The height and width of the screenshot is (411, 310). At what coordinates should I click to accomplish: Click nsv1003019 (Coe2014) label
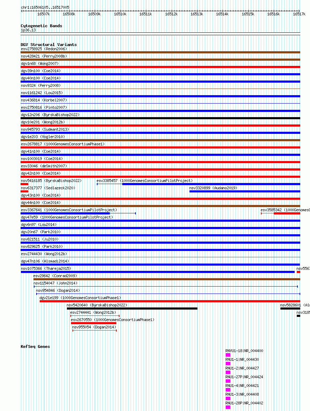pyautogui.click(x=42, y=159)
